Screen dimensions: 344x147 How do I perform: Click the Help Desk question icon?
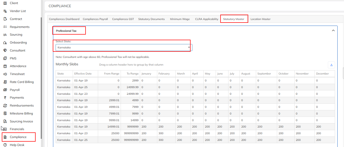tap(5, 145)
